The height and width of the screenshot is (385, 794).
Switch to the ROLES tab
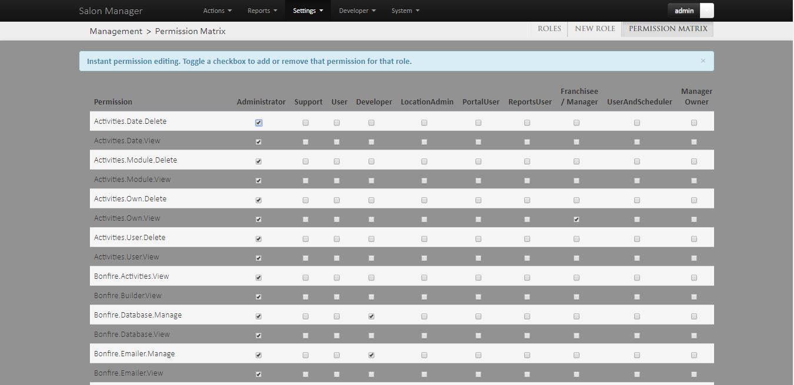click(548, 28)
